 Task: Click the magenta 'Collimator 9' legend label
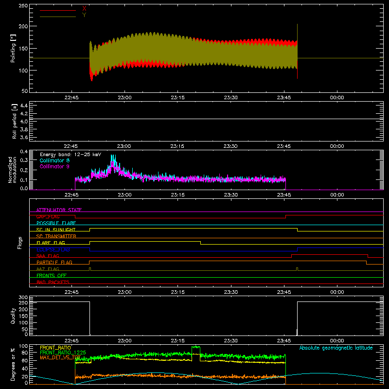[54, 166]
